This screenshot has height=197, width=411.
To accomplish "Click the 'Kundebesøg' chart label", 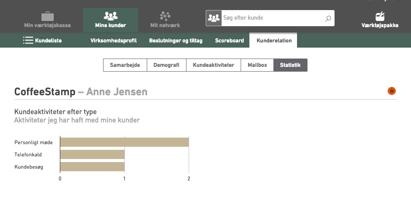I will coord(29,167).
